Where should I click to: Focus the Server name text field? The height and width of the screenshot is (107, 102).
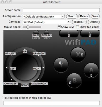61,10
